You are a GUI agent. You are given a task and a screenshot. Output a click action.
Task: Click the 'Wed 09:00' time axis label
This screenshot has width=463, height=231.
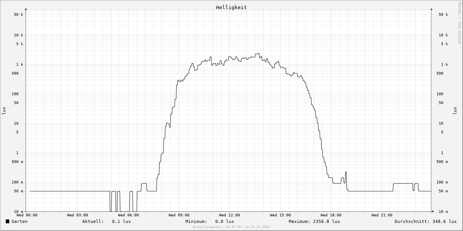(179, 215)
